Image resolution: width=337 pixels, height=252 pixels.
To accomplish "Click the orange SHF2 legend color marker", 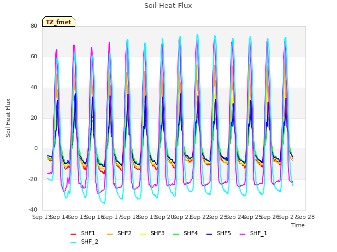I will (x=110, y=234).
